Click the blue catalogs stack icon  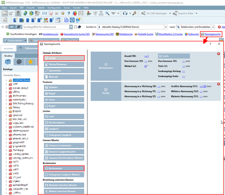tap(8, 62)
